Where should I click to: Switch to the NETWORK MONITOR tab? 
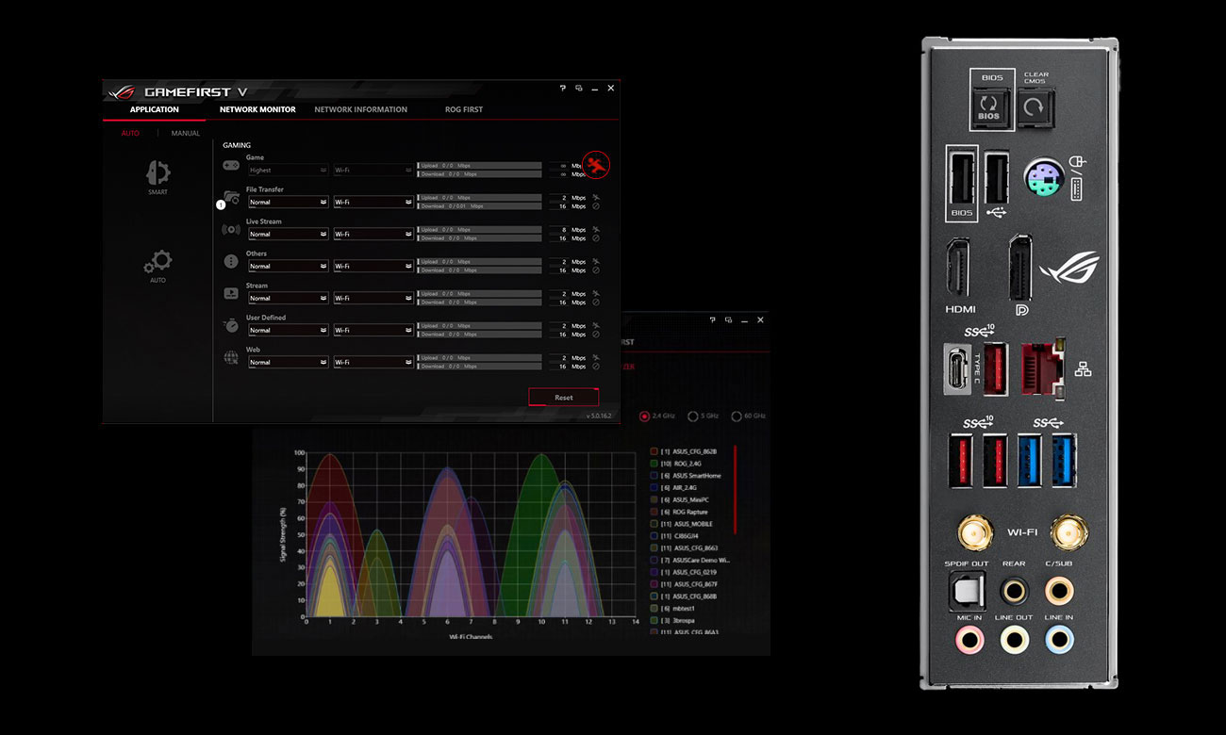[x=257, y=109]
